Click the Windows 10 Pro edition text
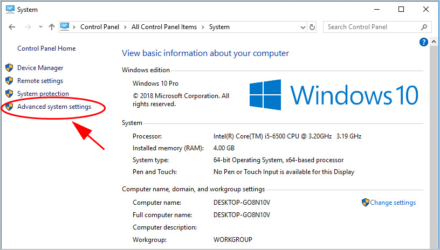 point(155,84)
